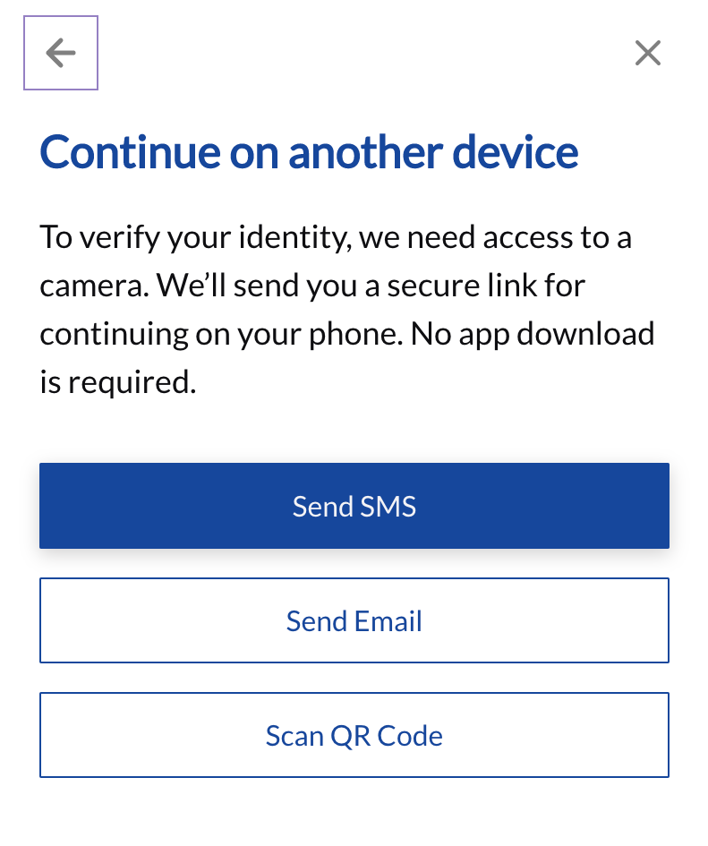
Task: Select QR code scanning to continue on phone
Action: pos(354,735)
